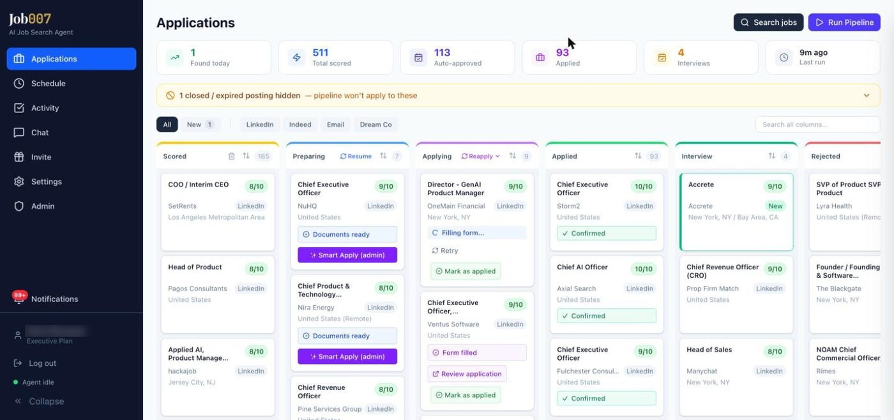Click Retry on OneMain Financial card
894x420 pixels.
pyautogui.click(x=445, y=251)
